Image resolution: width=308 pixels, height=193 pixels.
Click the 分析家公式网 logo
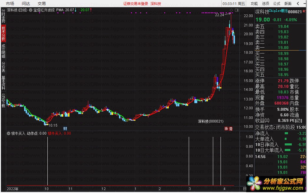tap(283, 181)
